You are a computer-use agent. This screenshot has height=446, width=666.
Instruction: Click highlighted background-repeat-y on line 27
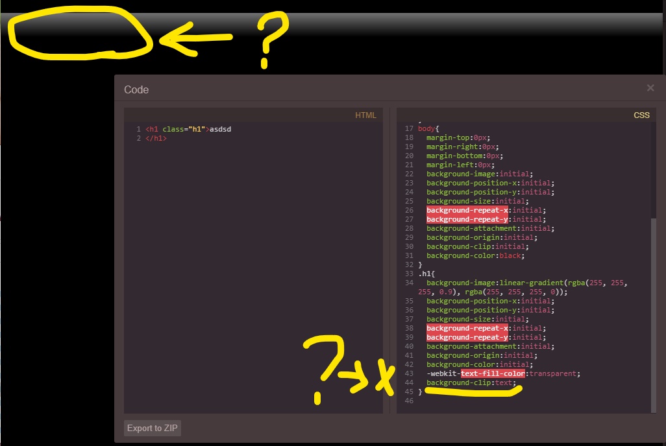click(x=467, y=219)
